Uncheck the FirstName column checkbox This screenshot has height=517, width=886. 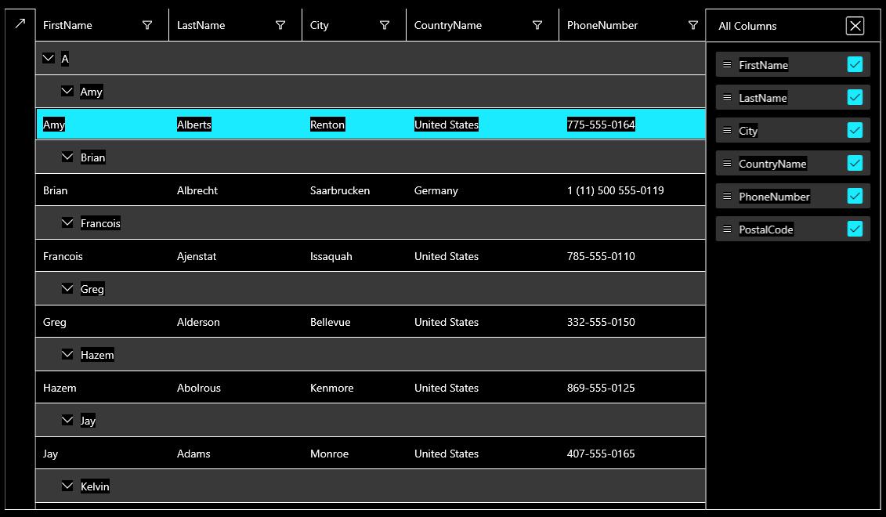tap(855, 64)
